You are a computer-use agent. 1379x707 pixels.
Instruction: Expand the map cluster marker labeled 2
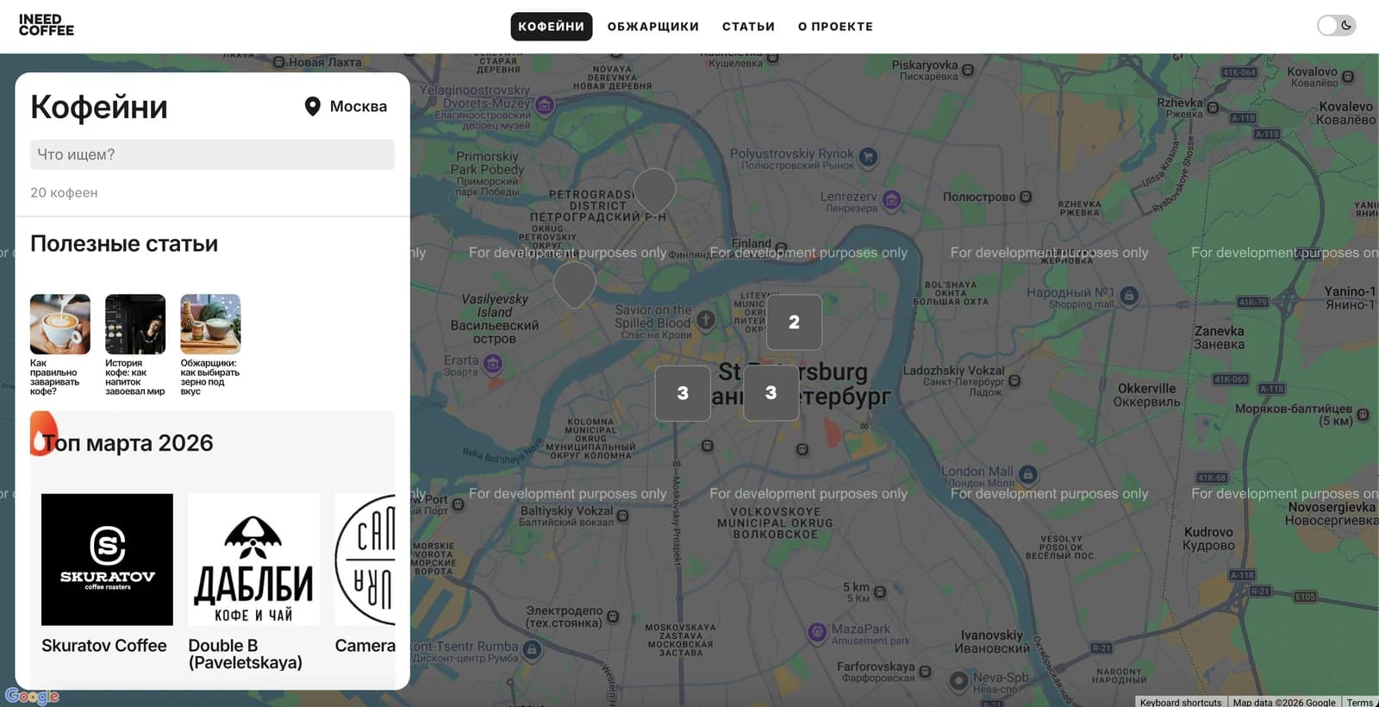point(794,322)
